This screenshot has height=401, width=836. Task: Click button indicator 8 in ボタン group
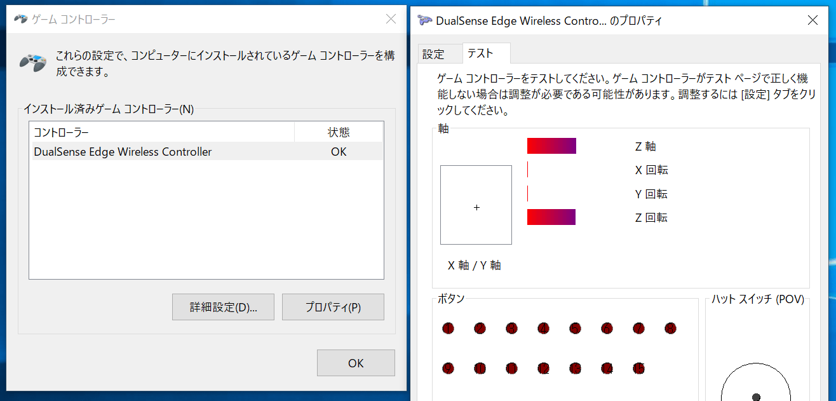(x=670, y=329)
